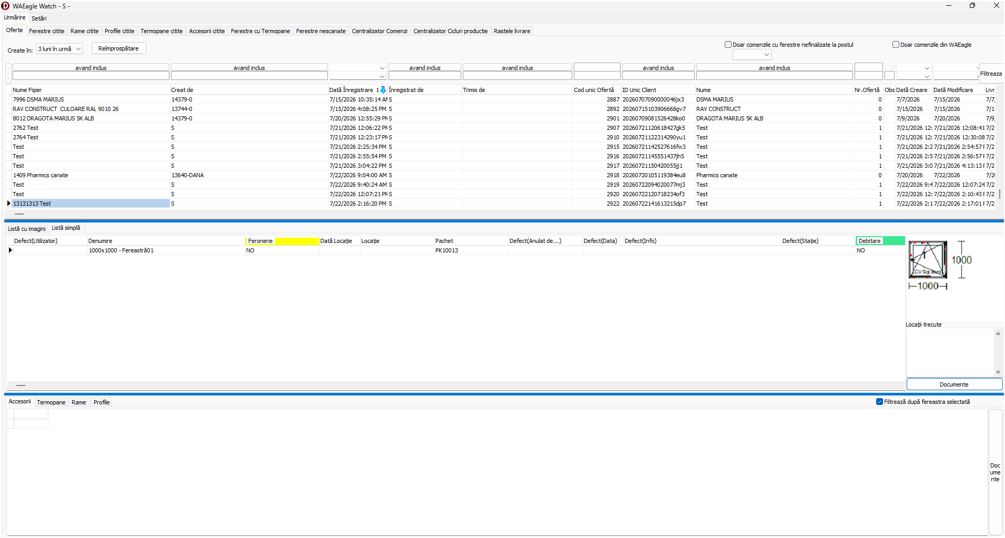Toggle Filtrează după fereastra selectată checkbox
Viewport: 1005px width, 538px height.
tap(879, 402)
